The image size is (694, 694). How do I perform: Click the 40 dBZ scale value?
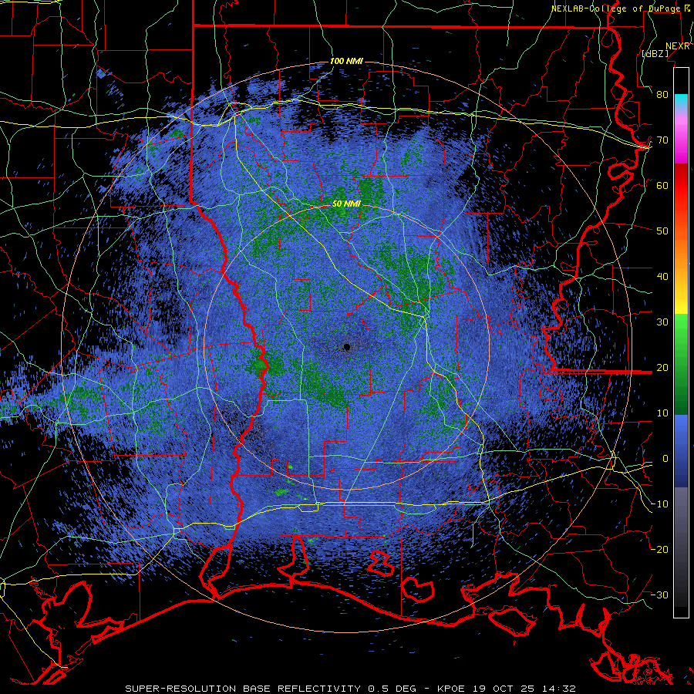pos(662,277)
